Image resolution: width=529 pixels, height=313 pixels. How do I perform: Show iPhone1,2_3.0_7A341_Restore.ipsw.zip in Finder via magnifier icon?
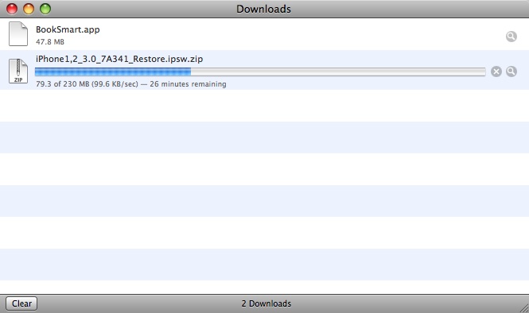[511, 71]
